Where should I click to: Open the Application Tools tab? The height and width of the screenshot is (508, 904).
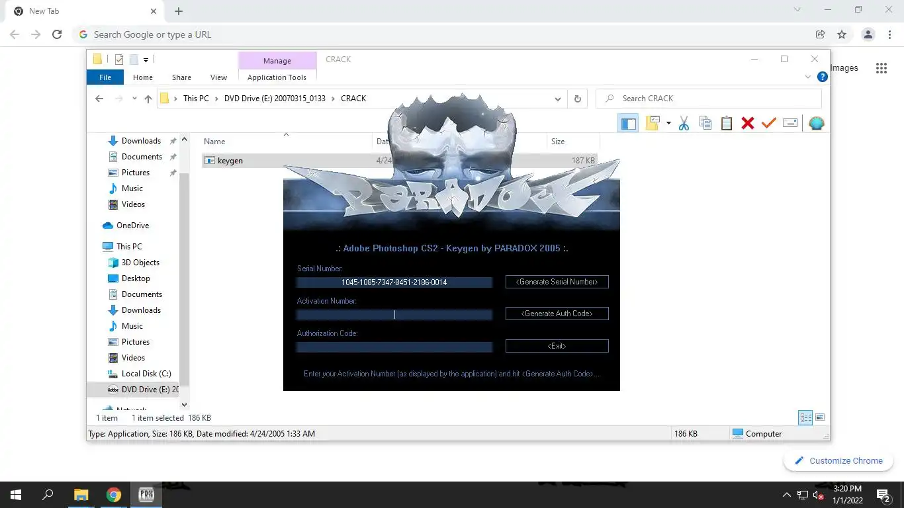coord(277,77)
